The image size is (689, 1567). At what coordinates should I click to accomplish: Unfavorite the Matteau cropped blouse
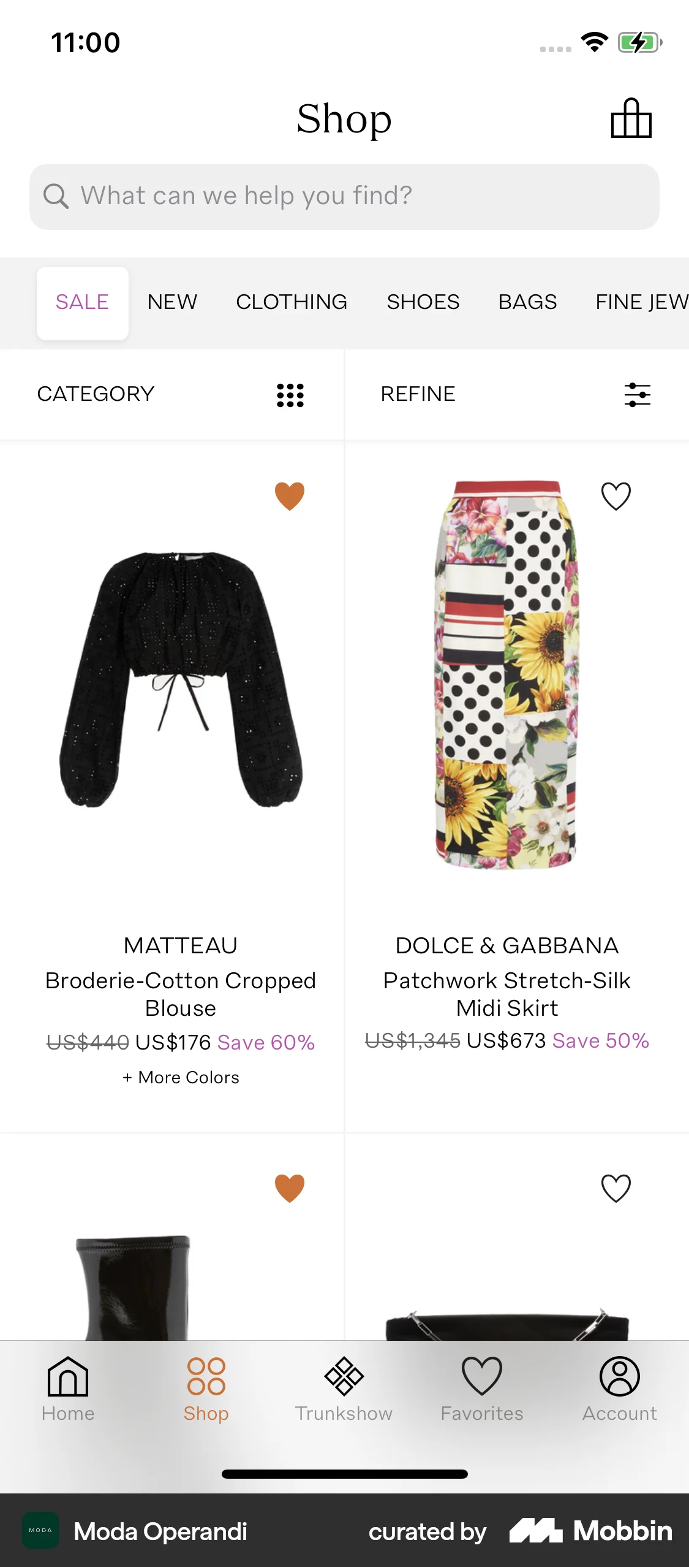click(288, 496)
